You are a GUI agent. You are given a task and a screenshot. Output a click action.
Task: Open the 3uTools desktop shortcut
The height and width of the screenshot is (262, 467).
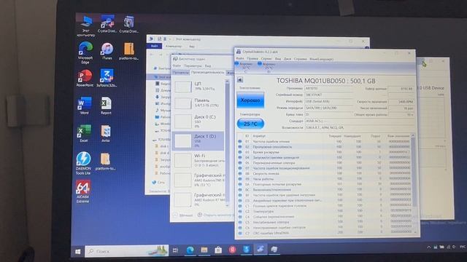[x=107, y=78]
